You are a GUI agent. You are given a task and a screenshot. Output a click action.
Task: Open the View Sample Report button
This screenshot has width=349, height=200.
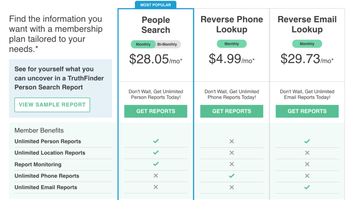coord(52,104)
